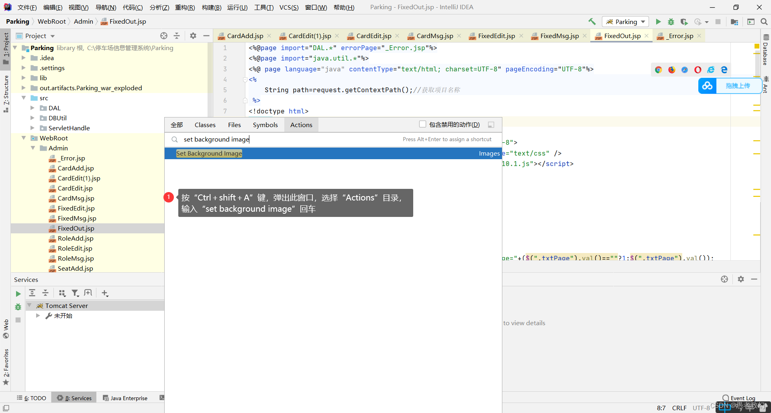Run with coverage icon in toolbar

coord(684,22)
